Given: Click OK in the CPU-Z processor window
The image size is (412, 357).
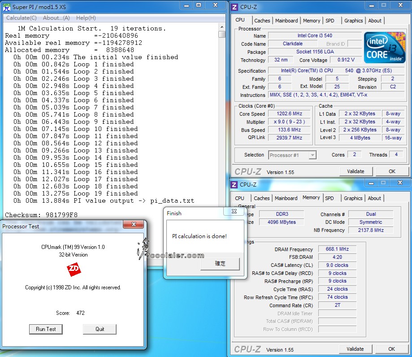Looking at the screenshot, I should tap(392, 171).
